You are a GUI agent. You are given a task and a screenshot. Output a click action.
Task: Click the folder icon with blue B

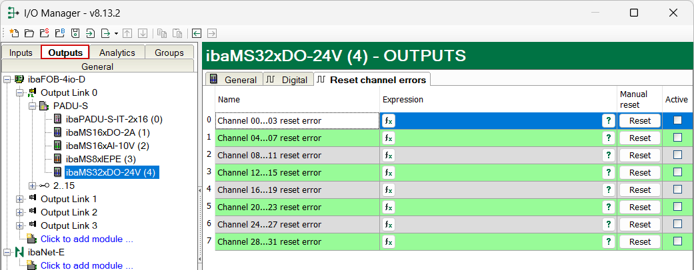(60, 33)
